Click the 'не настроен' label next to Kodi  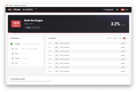pyautogui.click(x=25, y=63)
